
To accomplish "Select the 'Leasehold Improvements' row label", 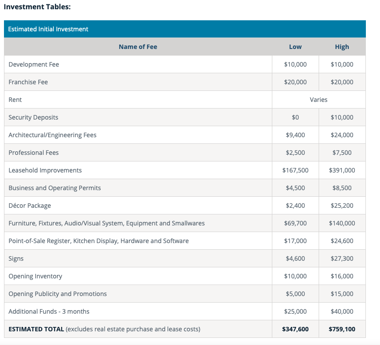I will pyautogui.click(x=45, y=170).
